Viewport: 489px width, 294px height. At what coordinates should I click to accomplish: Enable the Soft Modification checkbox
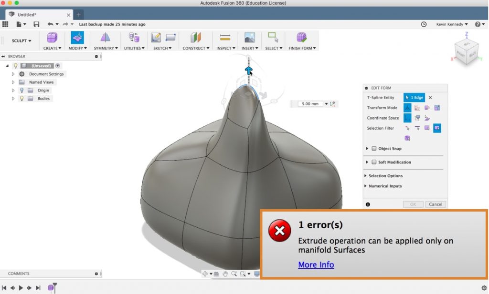pos(374,162)
